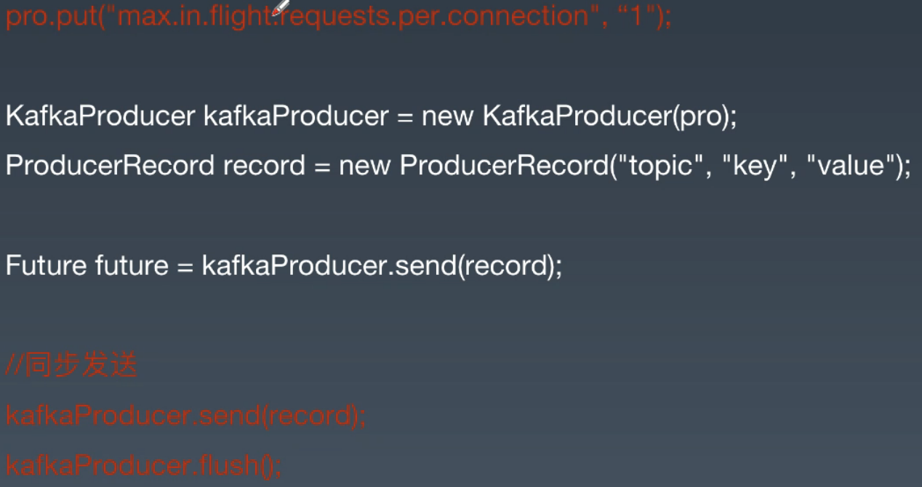Viewport: 922px width, 487px height.
Task: Click the capitalized Future type name
Action: point(47,265)
